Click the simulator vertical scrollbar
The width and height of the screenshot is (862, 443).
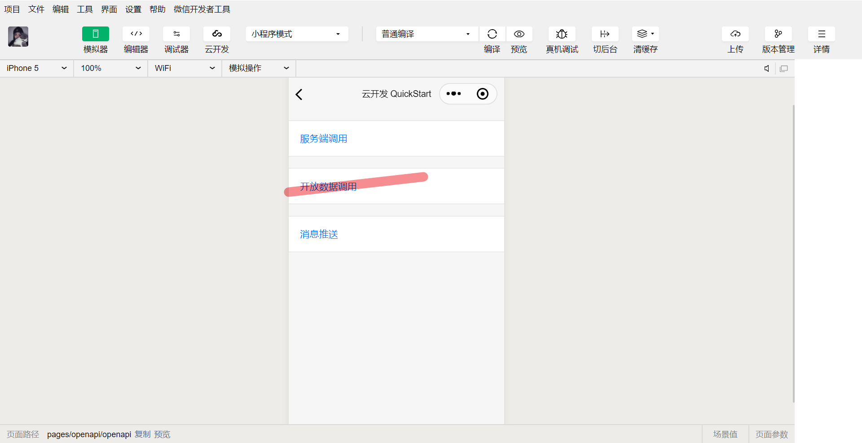click(x=793, y=254)
